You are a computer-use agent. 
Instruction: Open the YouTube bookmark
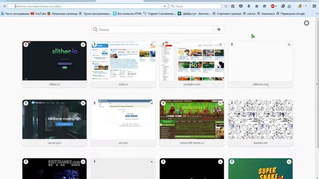[38, 13]
